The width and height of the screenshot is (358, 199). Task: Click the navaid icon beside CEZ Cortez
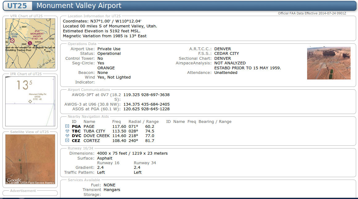point(67,140)
